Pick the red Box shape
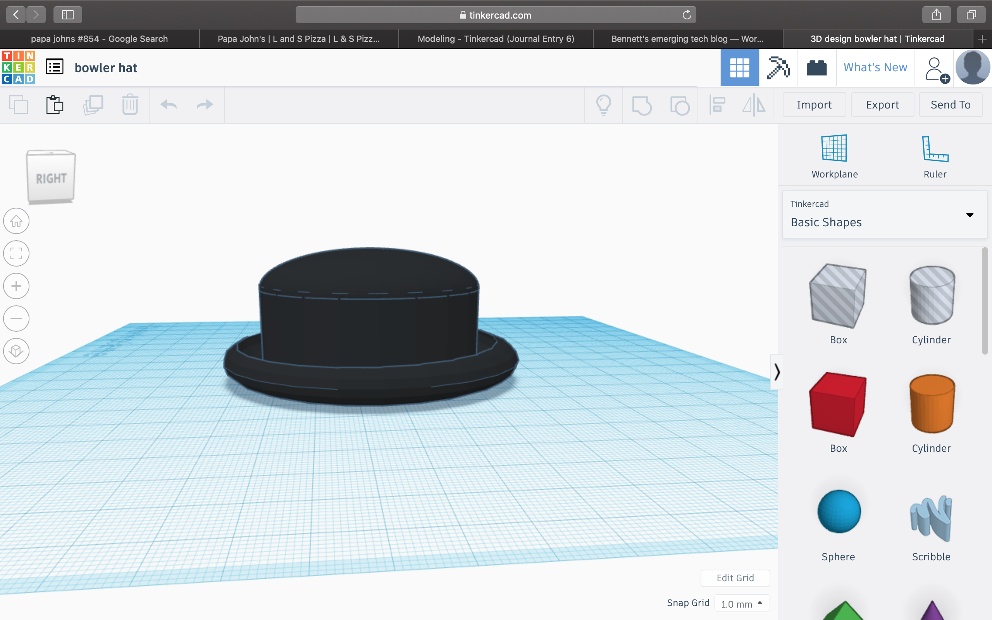Viewport: 992px width, 620px height. [x=837, y=404]
